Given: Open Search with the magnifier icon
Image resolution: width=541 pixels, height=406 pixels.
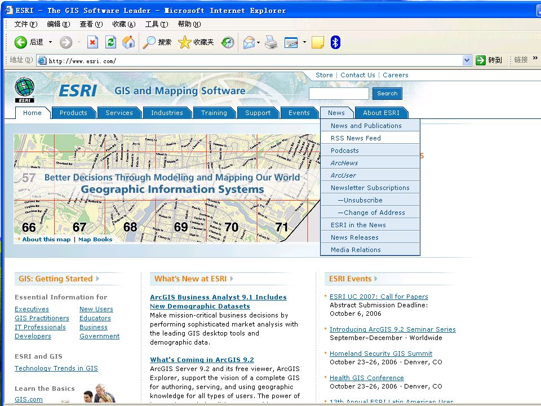Looking at the screenshot, I should 149,42.
